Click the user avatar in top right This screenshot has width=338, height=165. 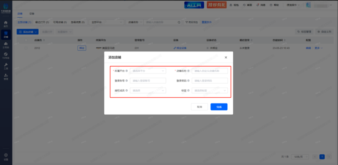[x=308, y=5]
